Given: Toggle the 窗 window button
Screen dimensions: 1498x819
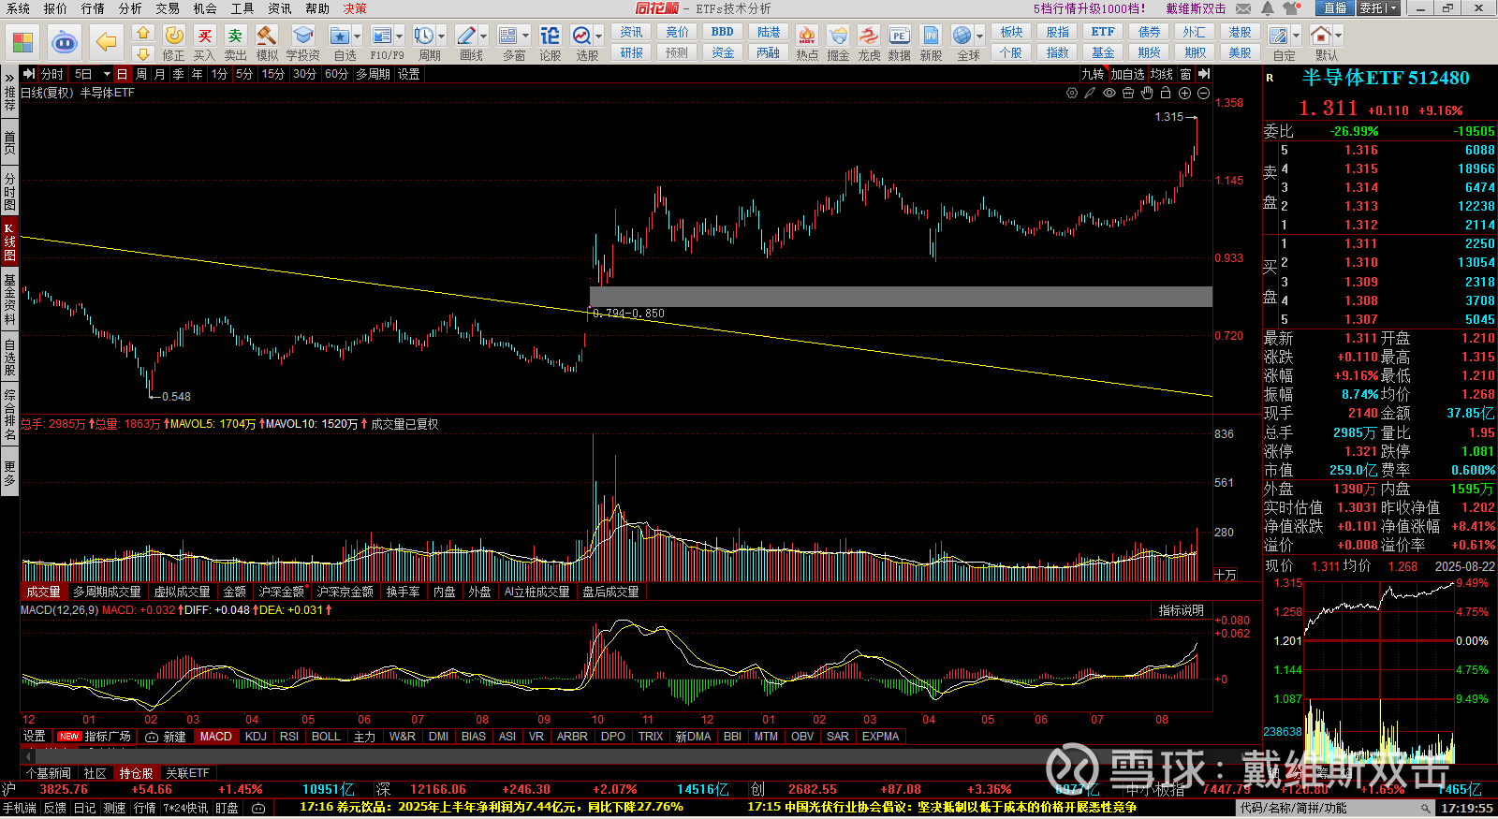Looking at the screenshot, I should [x=1186, y=74].
